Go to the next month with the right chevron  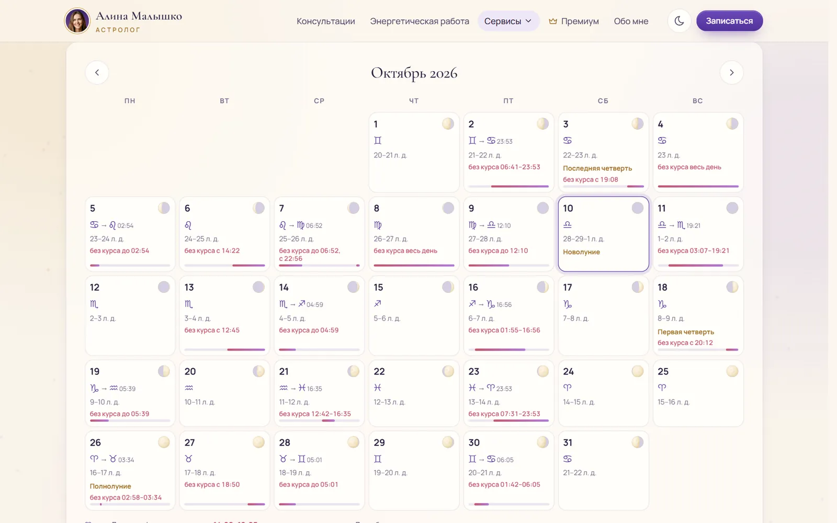(731, 73)
